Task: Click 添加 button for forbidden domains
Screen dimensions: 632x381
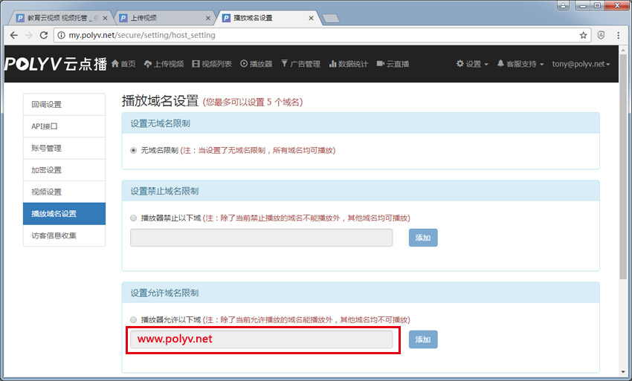Action: [423, 238]
